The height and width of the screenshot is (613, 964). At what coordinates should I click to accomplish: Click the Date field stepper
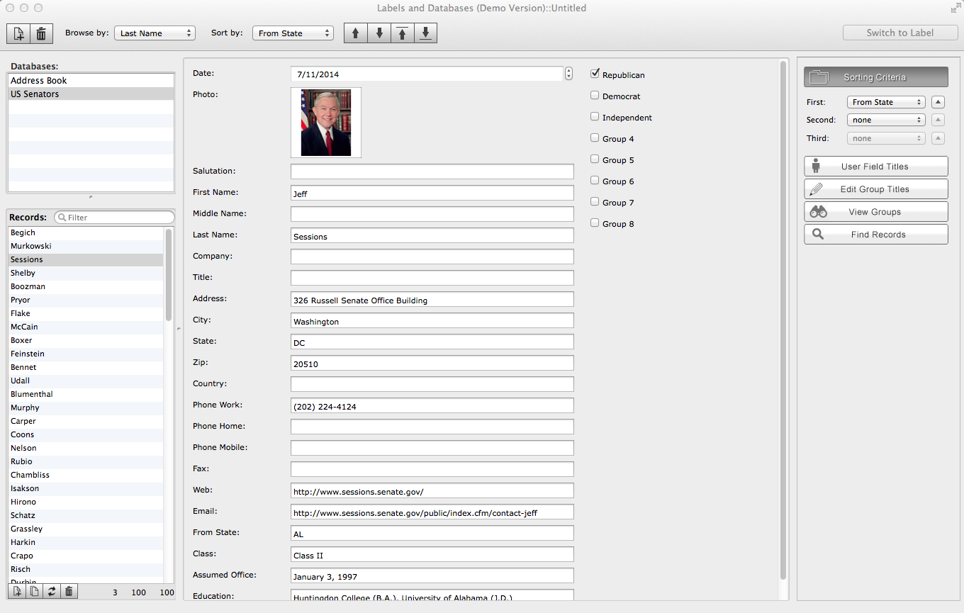[x=568, y=74]
